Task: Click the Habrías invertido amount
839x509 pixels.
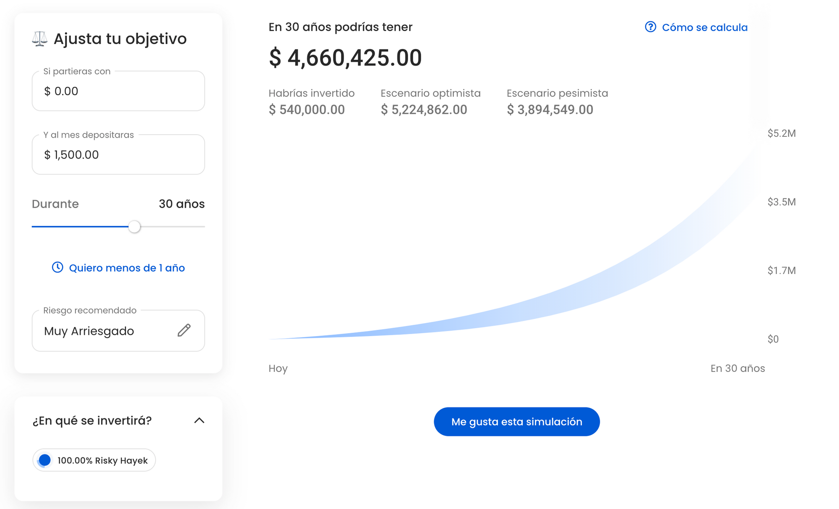Action: 307,110
